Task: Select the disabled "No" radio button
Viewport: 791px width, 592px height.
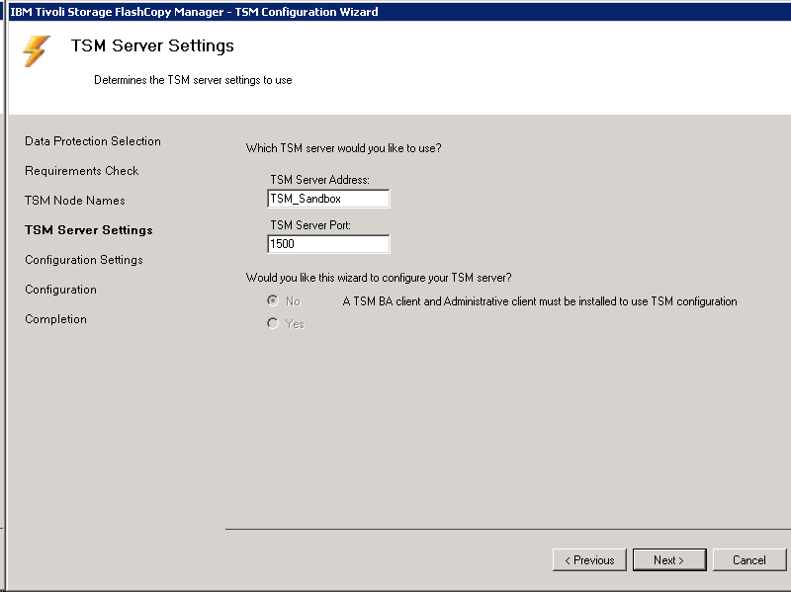Action: tap(273, 301)
